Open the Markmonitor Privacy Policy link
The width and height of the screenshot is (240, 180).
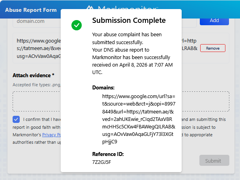pos(51,135)
